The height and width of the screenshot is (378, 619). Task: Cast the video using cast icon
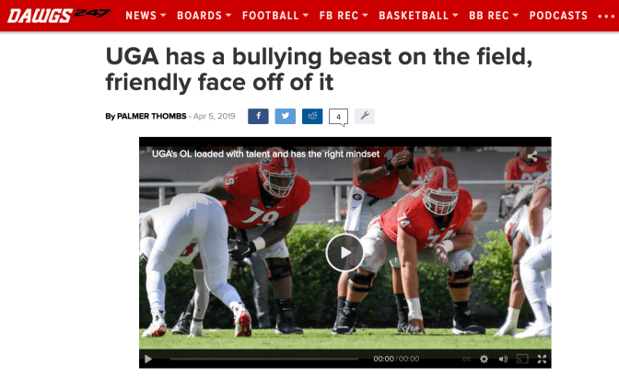tap(522, 359)
